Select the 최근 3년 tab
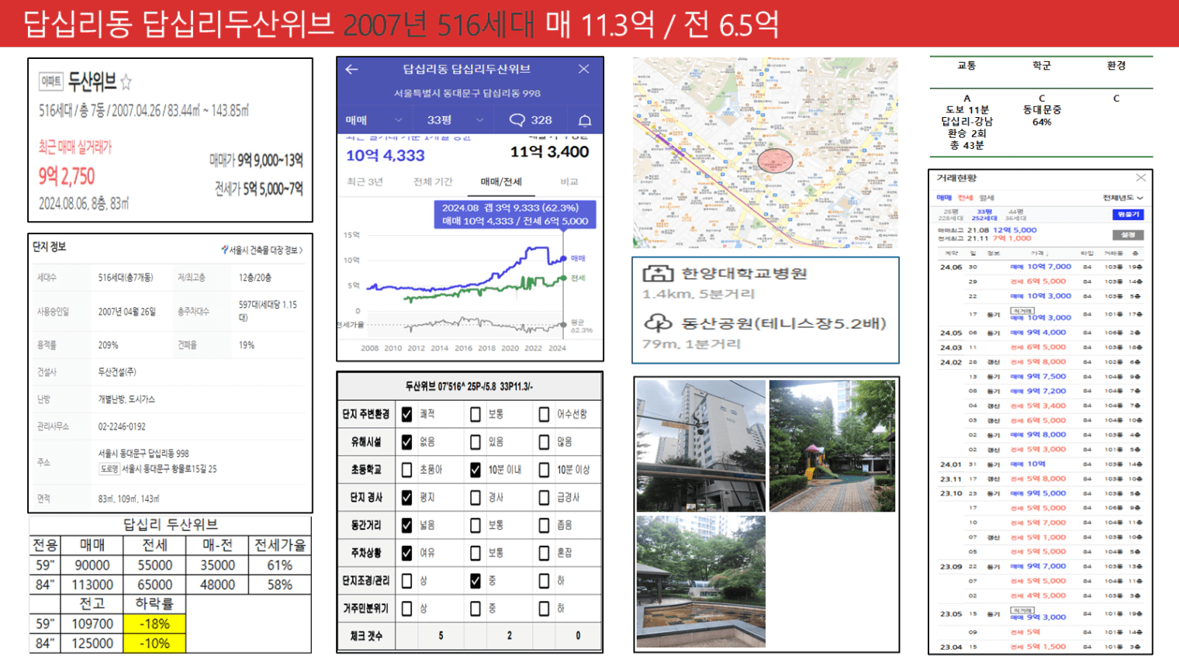 coord(365,181)
